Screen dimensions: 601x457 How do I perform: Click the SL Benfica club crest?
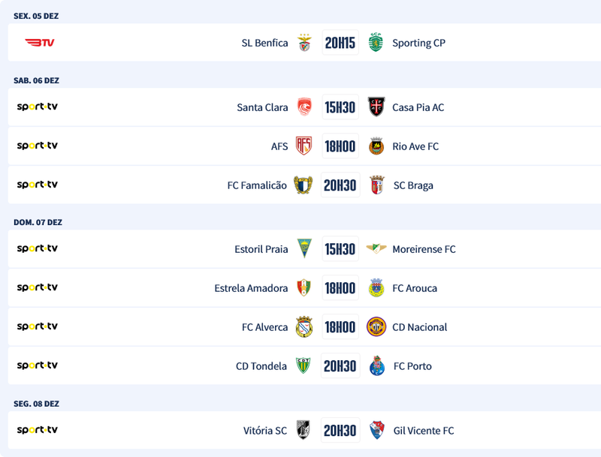(x=304, y=43)
